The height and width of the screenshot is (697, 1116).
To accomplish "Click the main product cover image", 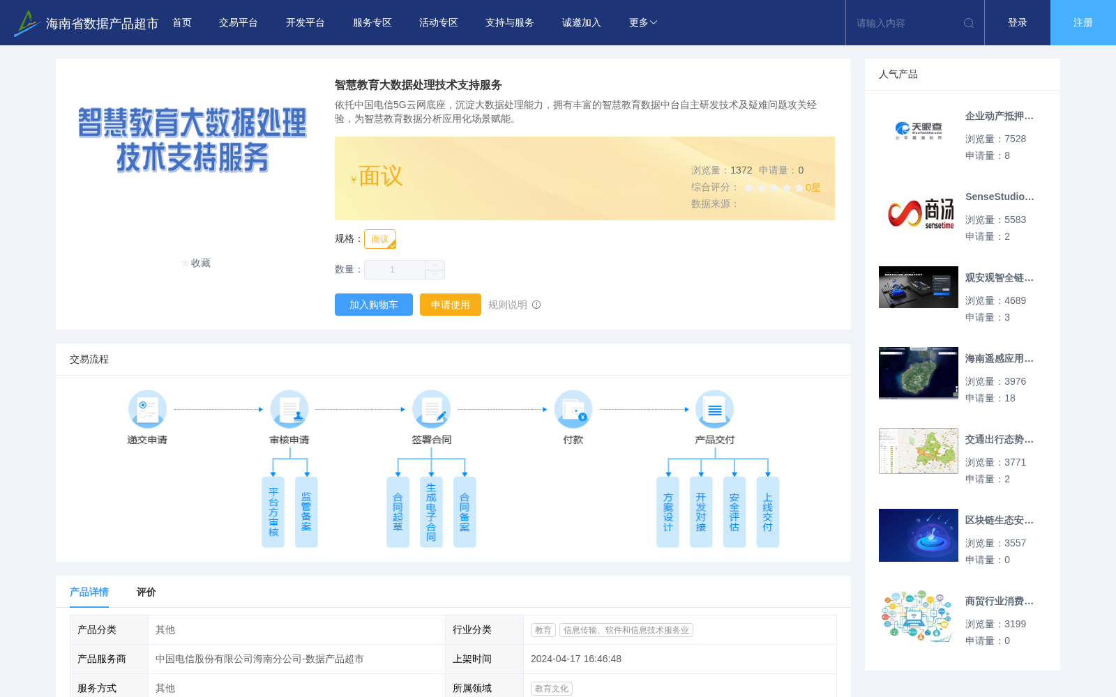I will point(192,140).
